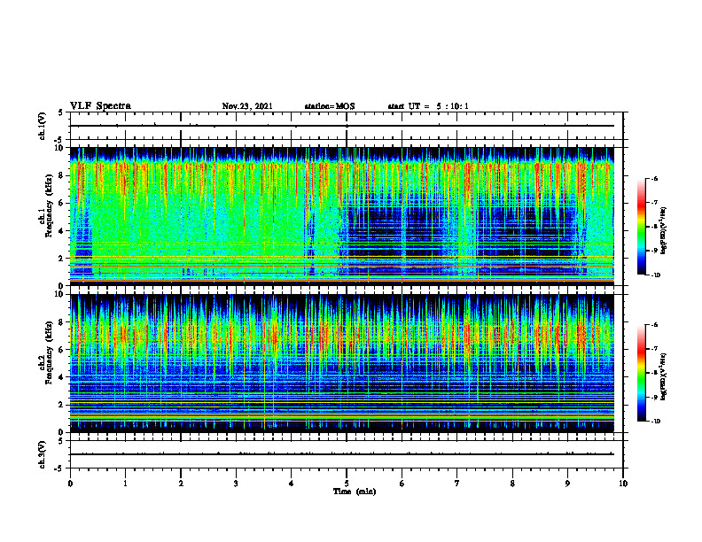Screen dimensions: 702x542
Task: Click the "-8" label on ch.1 color bar
Action: point(654,227)
